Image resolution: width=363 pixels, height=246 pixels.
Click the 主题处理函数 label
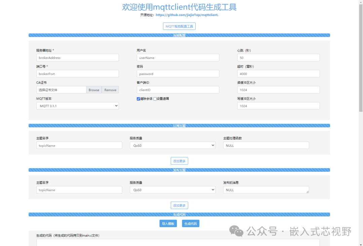233,138
